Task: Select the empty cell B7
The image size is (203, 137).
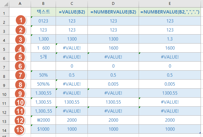Action: coord(43,66)
